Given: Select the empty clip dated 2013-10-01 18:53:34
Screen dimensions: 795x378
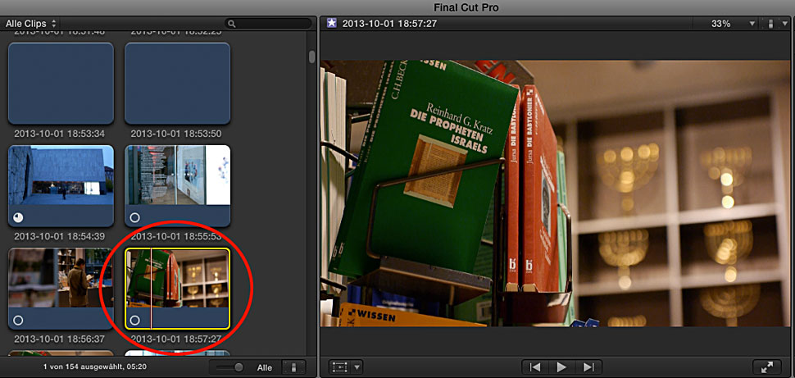Looking at the screenshot, I should pos(61,83).
